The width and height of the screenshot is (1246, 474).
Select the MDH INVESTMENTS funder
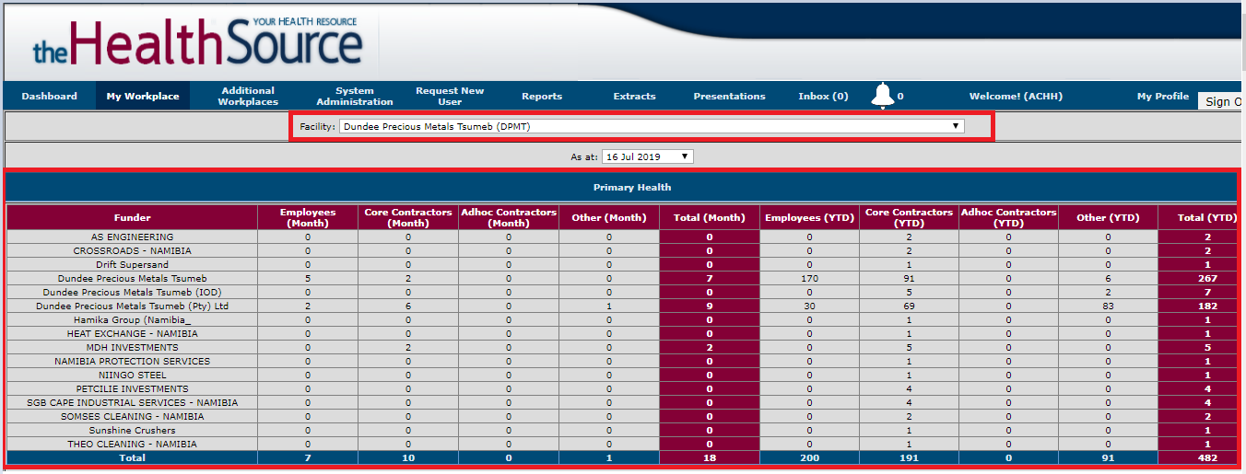[132, 348]
